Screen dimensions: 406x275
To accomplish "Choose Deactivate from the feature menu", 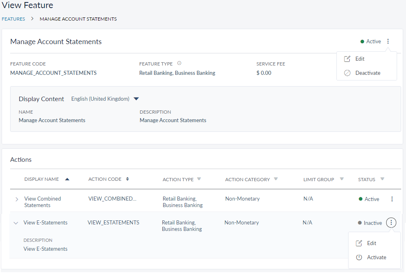I will click(x=368, y=73).
